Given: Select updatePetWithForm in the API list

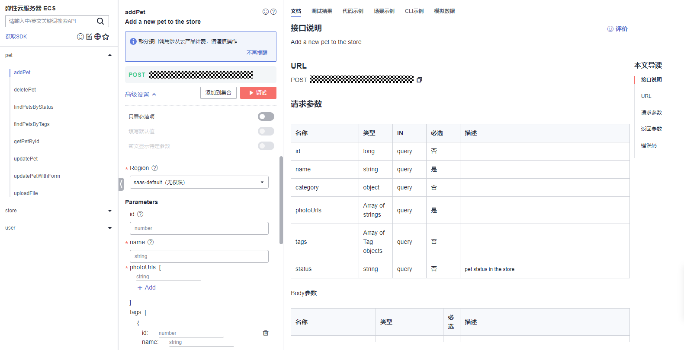Looking at the screenshot, I should [x=37, y=176].
